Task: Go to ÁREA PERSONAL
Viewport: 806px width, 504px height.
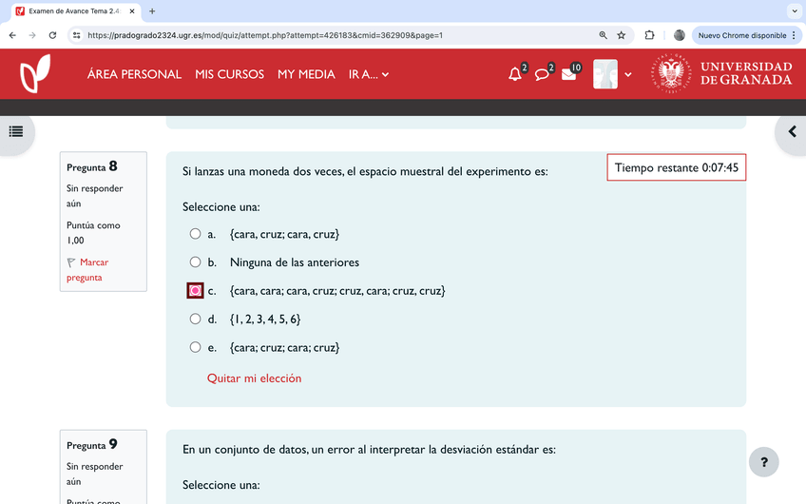Action: click(134, 74)
